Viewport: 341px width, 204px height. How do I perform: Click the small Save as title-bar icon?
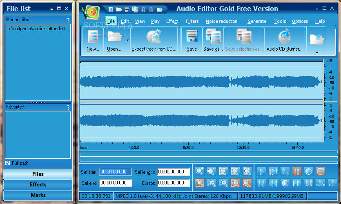pos(135,9)
